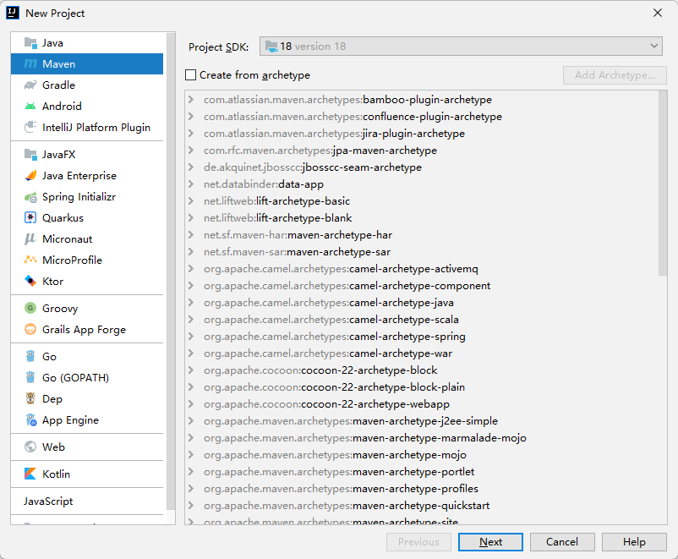678x559 pixels.
Task: Click the Next button
Action: [490, 542]
